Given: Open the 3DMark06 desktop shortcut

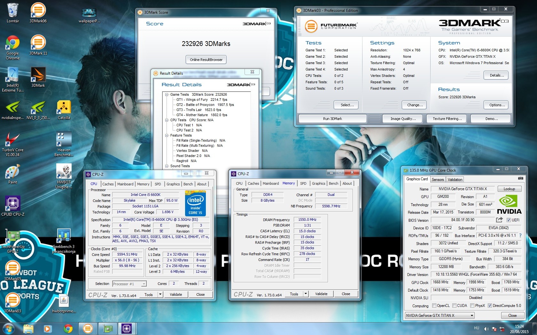Looking at the screenshot, I should (38, 13).
